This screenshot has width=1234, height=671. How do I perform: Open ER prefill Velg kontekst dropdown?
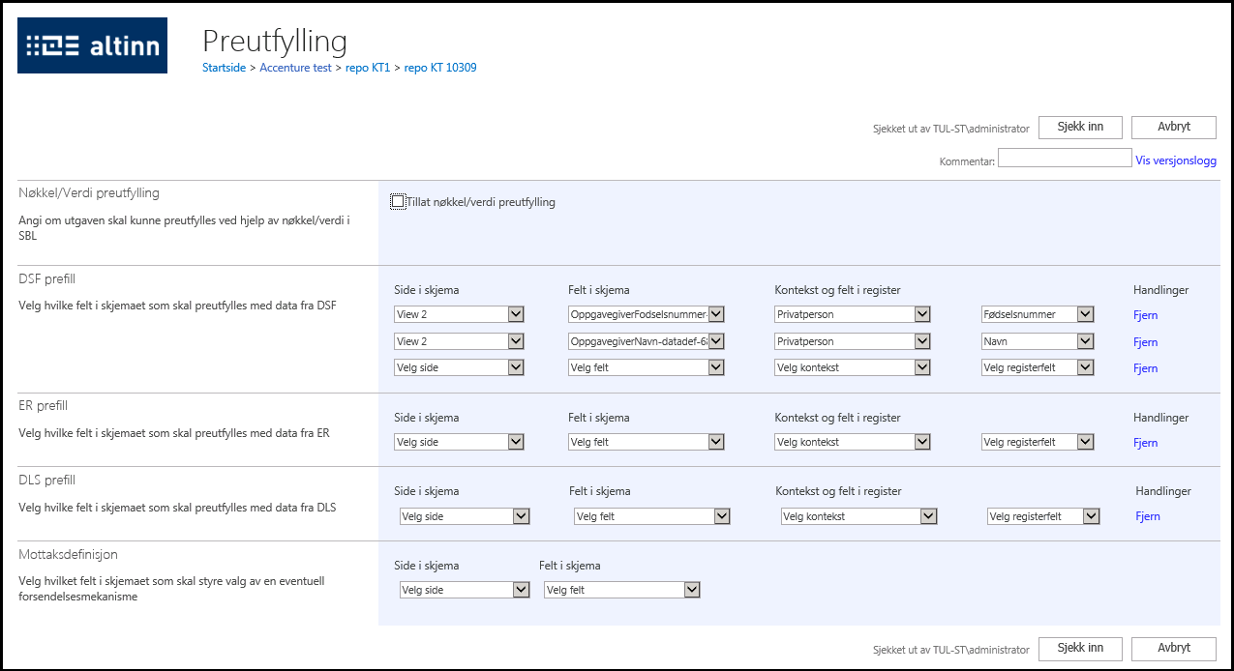point(853,442)
